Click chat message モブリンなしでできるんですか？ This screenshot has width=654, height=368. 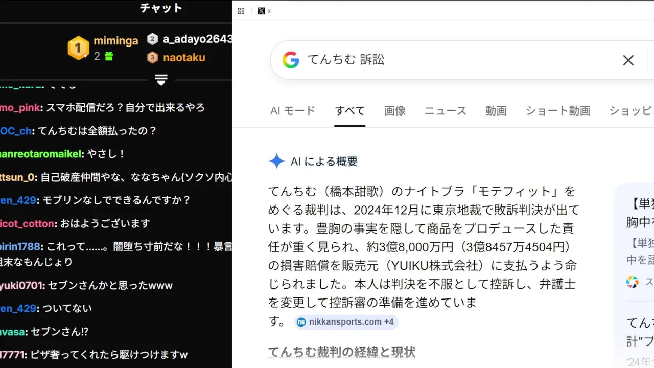click(116, 200)
